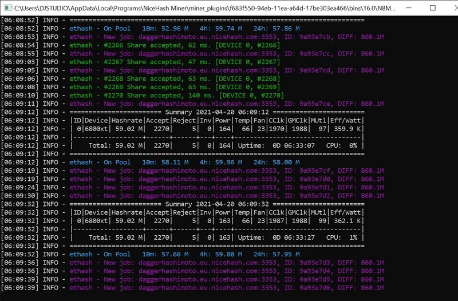Click the Device column header in second summary
Viewport: 458px width, 301px height.
96,212
